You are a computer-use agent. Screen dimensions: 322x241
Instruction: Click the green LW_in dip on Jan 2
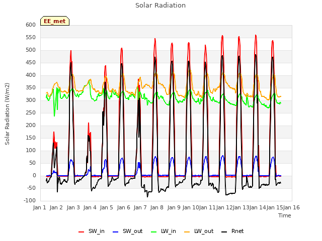54,116
